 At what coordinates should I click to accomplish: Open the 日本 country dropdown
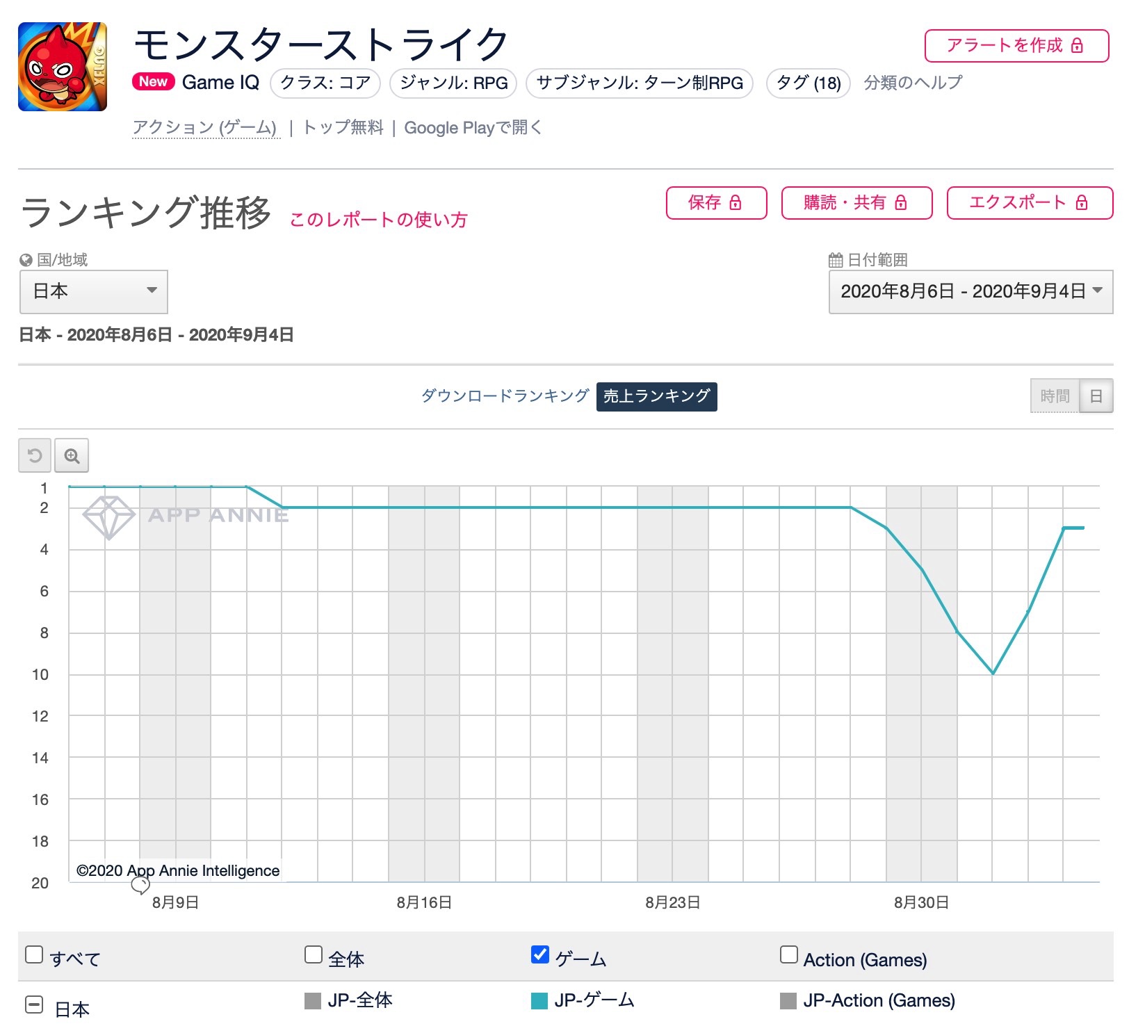pos(94,291)
